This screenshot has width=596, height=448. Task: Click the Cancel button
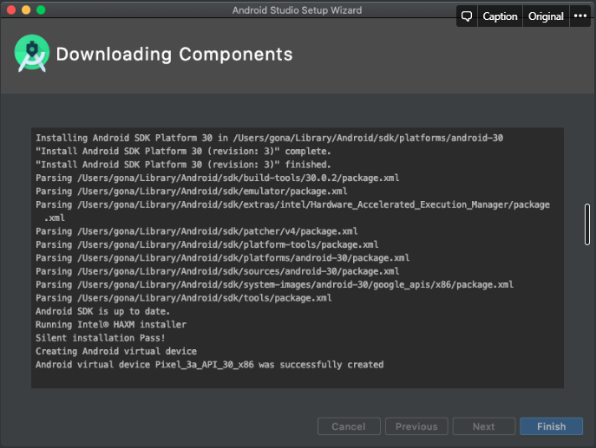[x=349, y=426]
